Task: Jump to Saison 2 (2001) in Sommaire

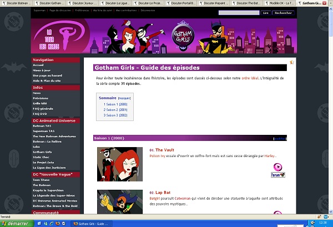Action: (115, 110)
